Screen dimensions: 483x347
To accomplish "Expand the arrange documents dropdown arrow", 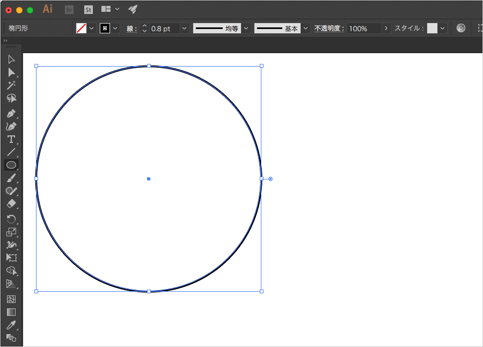I will pos(117,9).
